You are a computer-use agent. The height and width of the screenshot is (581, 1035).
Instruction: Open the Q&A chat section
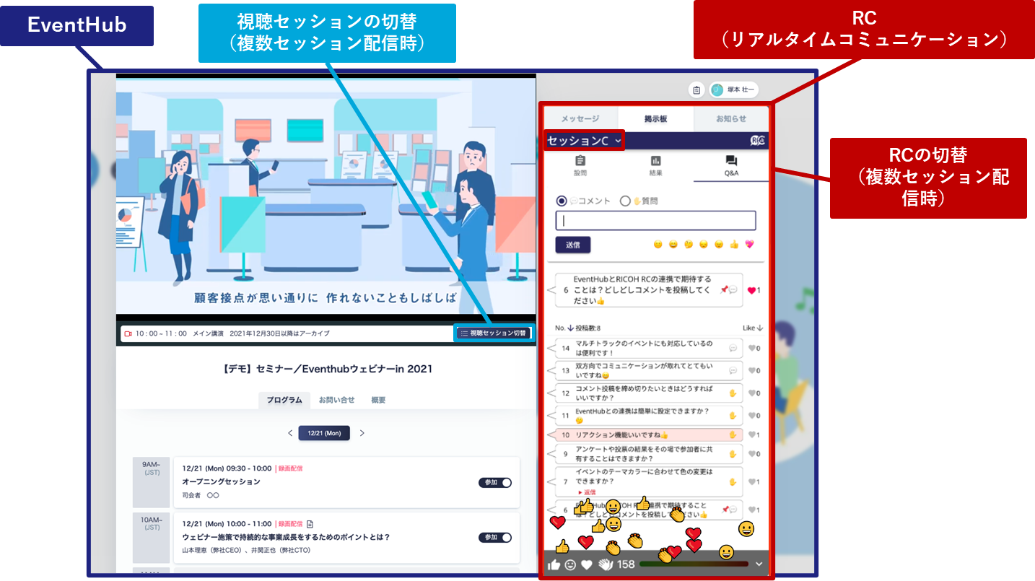(x=731, y=166)
